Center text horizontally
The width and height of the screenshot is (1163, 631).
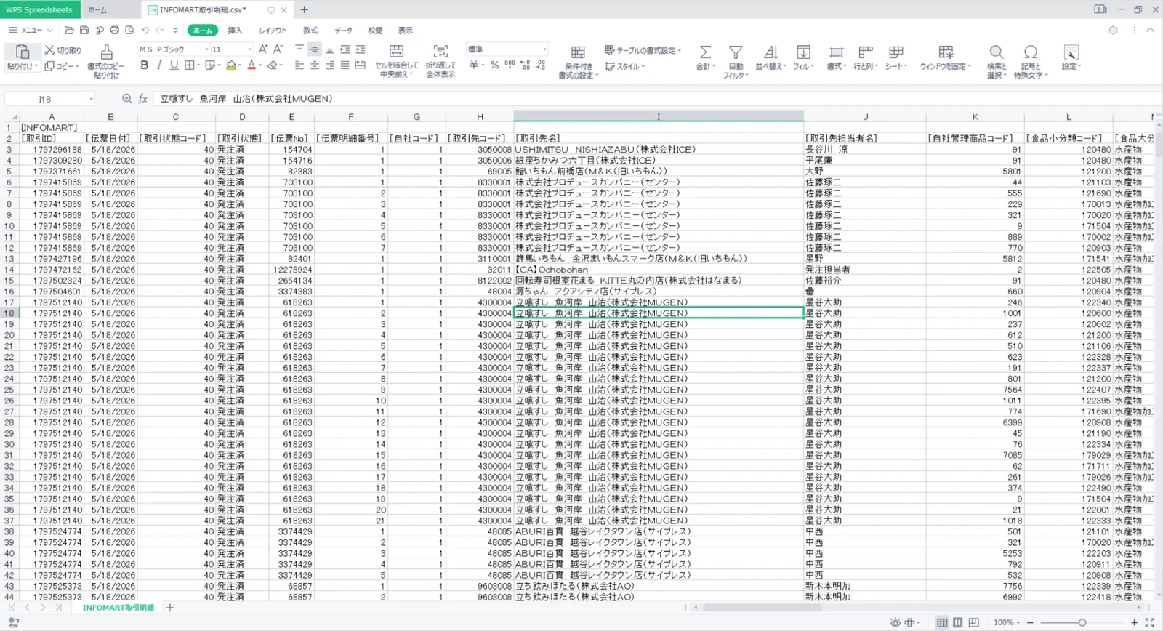pos(315,65)
